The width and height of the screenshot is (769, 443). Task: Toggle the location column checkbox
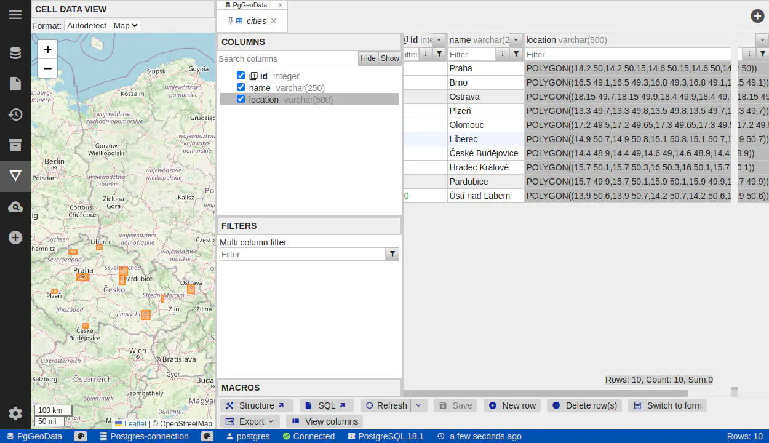pos(241,99)
